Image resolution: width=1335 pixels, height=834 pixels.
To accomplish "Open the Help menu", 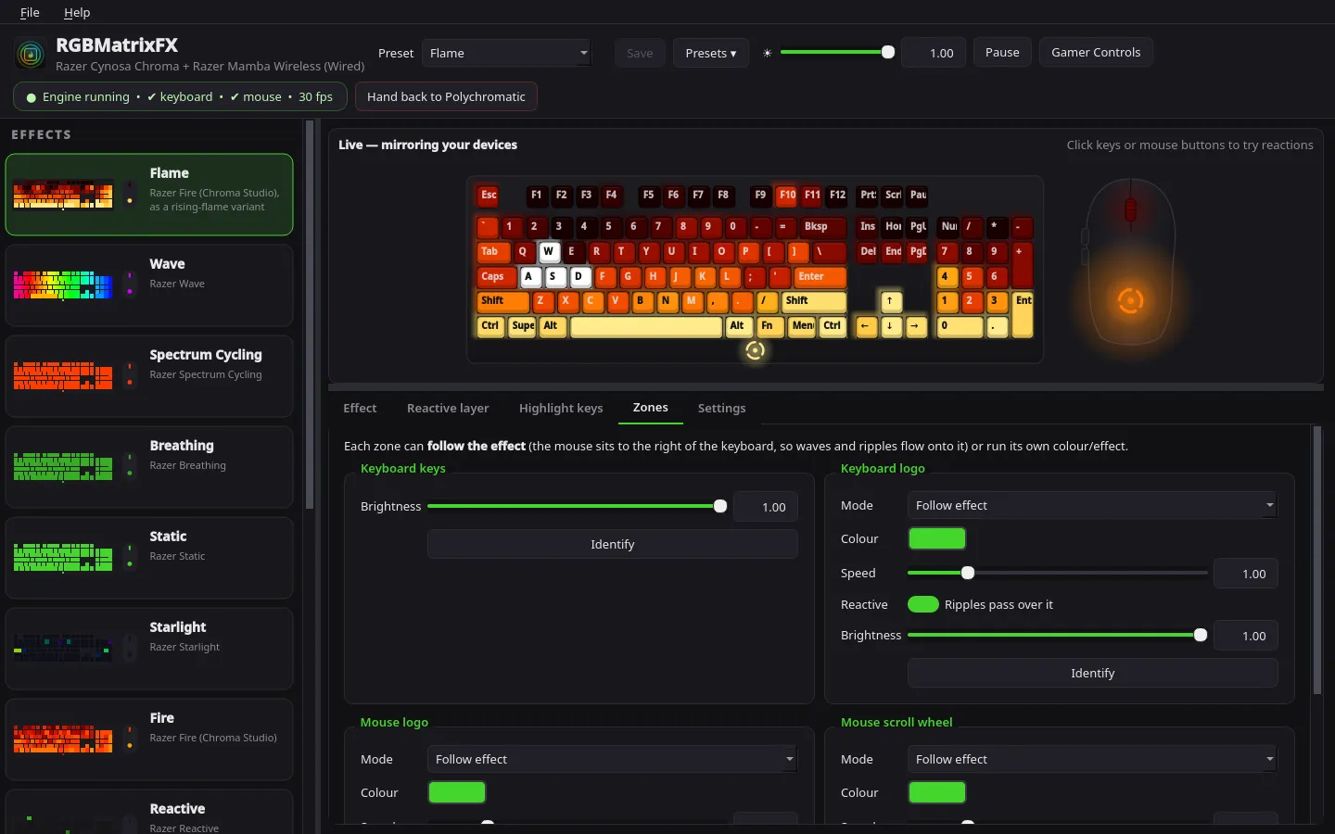I will [77, 12].
